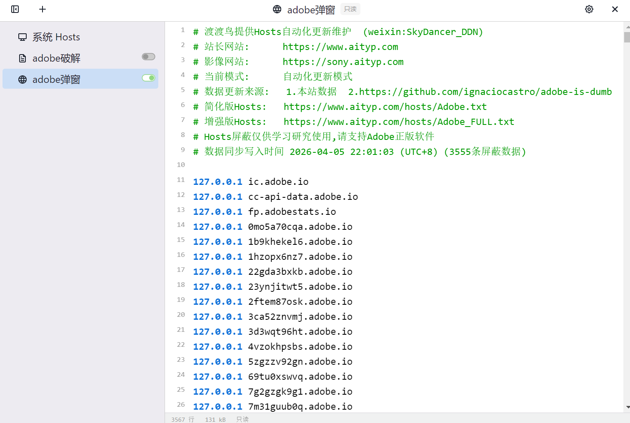Click the scrollbar down arrow in editor
The height and width of the screenshot is (423, 630).
coord(627,407)
